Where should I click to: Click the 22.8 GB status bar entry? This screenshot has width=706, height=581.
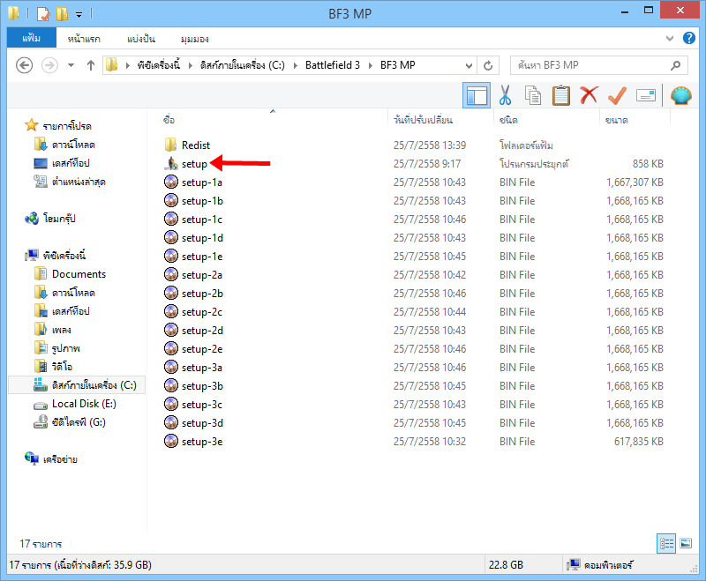click(x=506, y=565)
